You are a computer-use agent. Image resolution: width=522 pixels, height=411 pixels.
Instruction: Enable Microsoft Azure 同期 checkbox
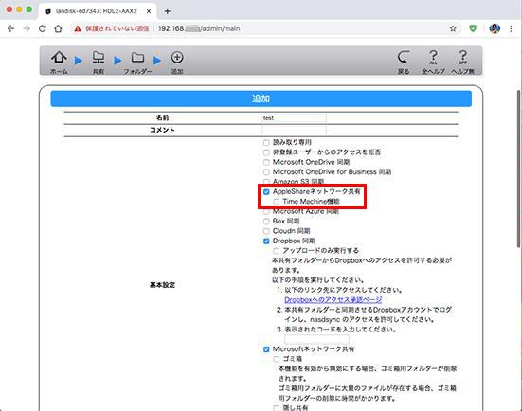pos(266,212)
